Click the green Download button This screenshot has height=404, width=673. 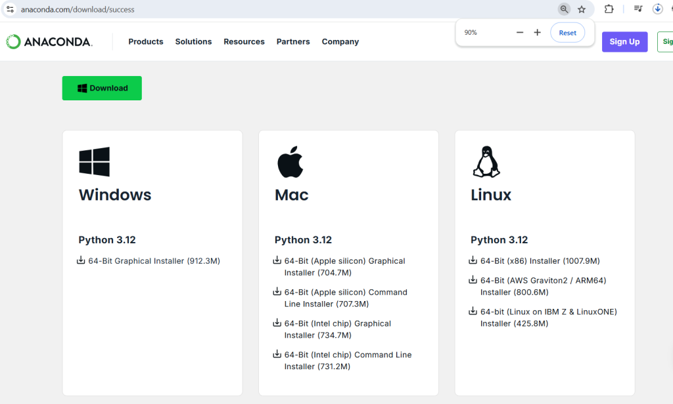(102, 89)
